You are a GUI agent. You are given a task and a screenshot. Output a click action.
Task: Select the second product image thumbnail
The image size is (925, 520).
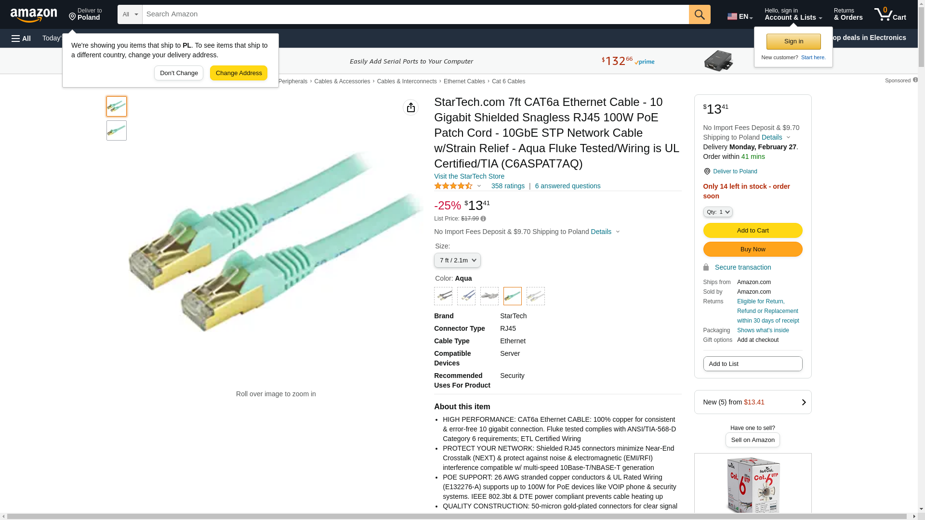pyautogui.click(x=117, y=130)
